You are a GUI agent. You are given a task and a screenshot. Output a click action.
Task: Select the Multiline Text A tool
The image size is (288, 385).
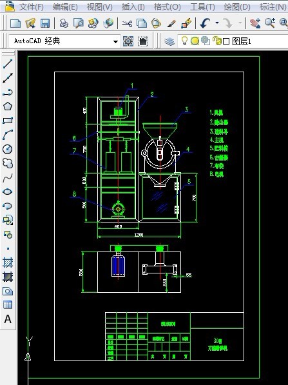[x=8, y=319]
